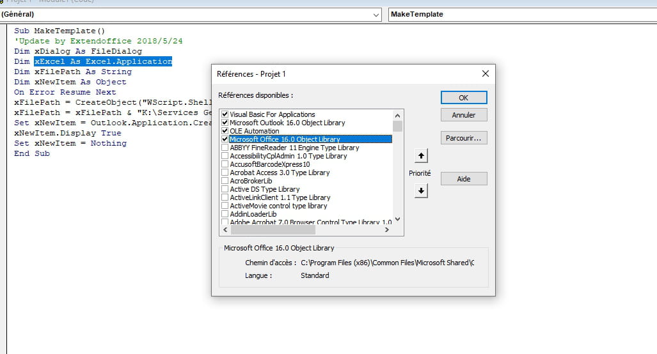Click the Priorité up arrow button
The width and height of the screenshot is (657, 354).
click(421, 156)
